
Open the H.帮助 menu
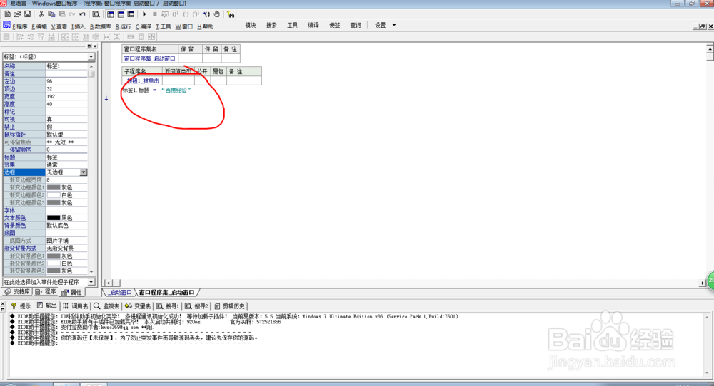pos(206,27)
